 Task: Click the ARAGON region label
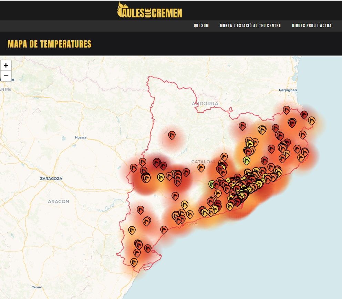click(59, 202)
